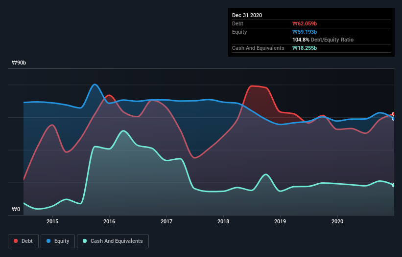Click the 2015 x-axis label

point(52,221)
